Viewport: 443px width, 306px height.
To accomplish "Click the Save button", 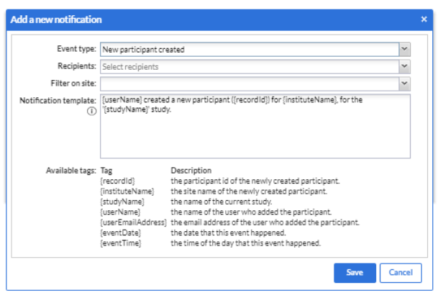I will pyautogui.click(x=355, y=273).
